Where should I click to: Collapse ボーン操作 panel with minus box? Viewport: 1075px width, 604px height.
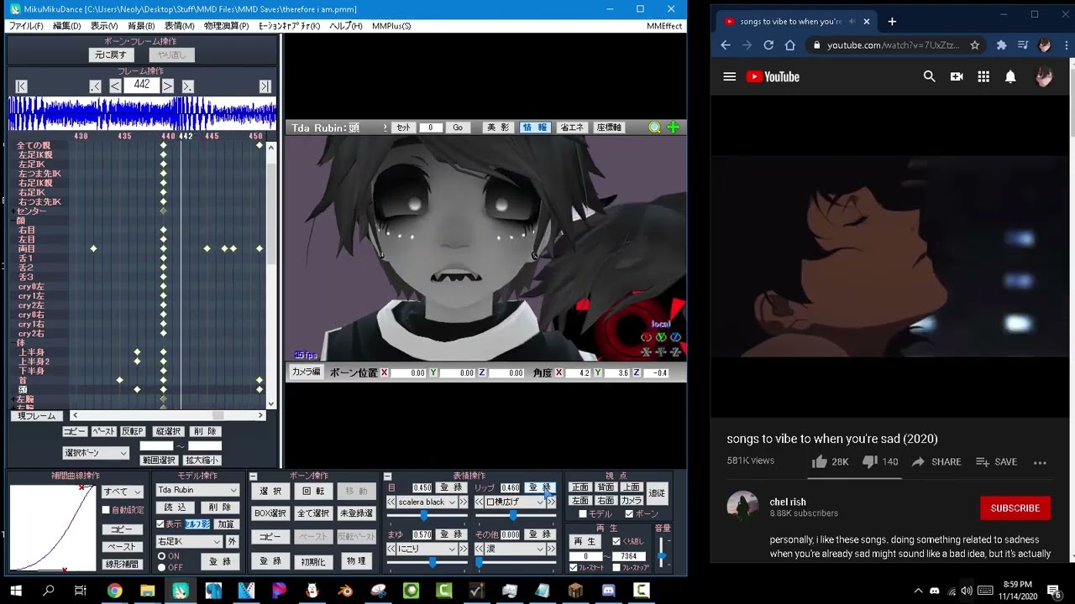253,476
